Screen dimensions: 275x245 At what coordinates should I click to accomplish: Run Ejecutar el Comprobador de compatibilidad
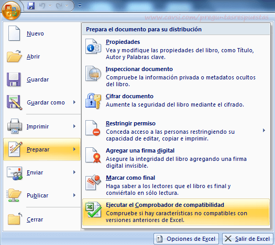point(176,212)
